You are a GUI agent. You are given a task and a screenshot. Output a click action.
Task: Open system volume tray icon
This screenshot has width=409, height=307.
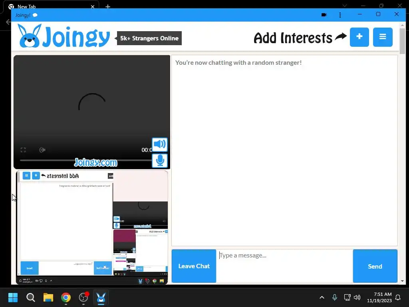pos(357,297)
